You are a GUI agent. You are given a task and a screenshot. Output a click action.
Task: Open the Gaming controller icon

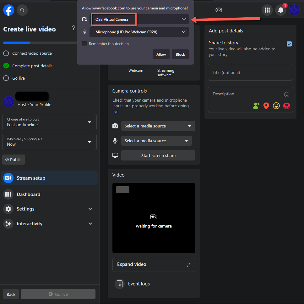219,10
